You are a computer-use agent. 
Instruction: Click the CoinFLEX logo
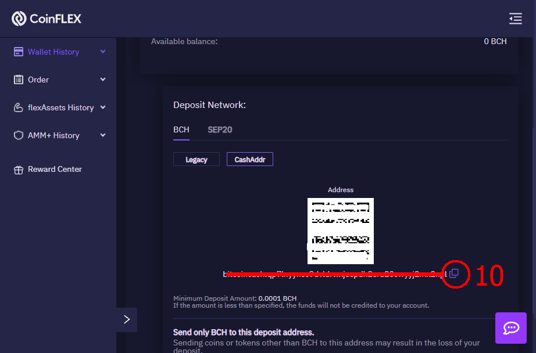pos(47,19)
